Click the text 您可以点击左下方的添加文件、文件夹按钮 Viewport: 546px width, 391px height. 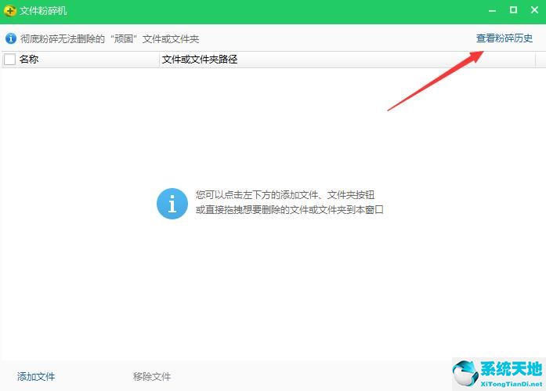tap(285, 194)
